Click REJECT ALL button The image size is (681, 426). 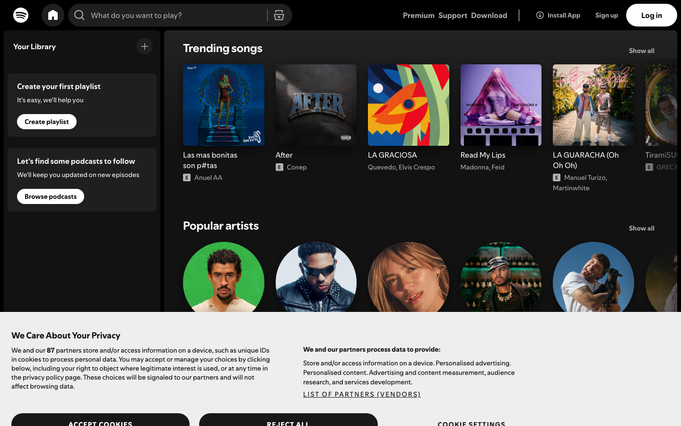(288, 420)
